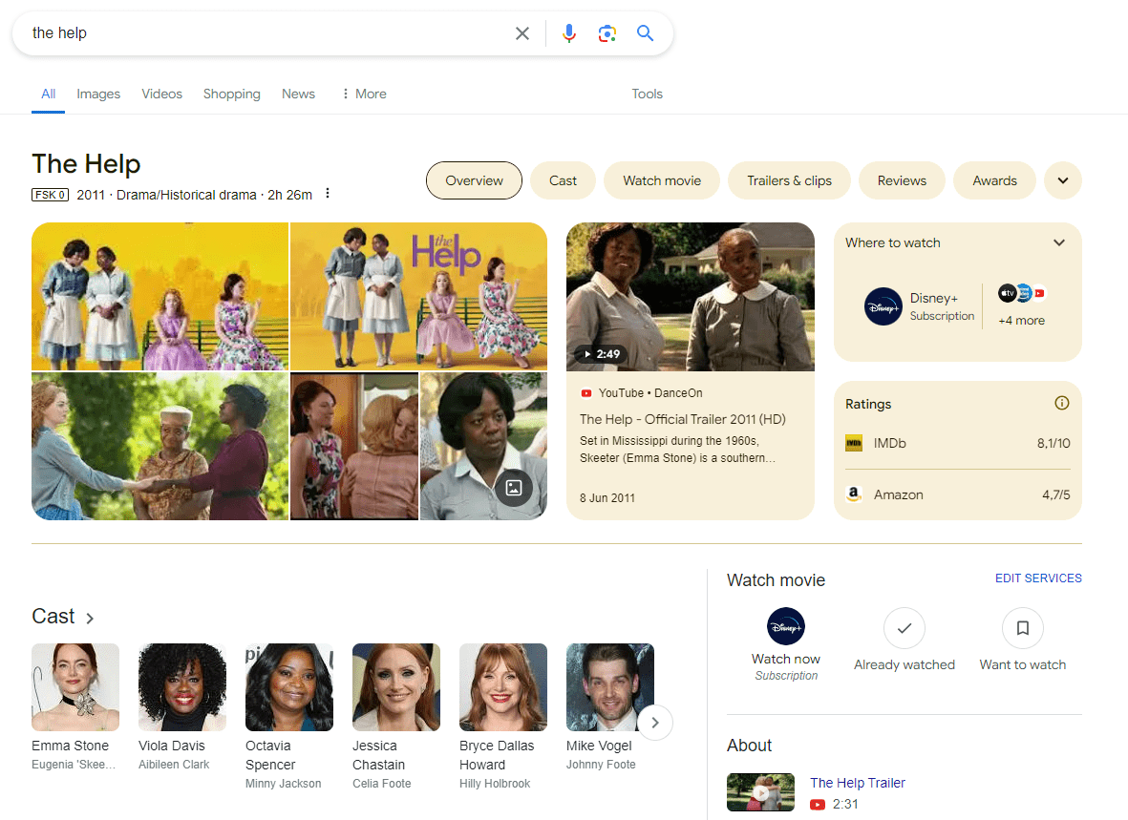Select the Awards chip

point(995,180)
